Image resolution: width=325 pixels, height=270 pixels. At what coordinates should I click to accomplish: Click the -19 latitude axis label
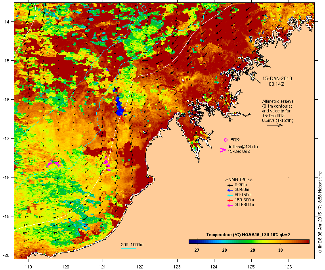pyautogui.click(x=6, y=216)
